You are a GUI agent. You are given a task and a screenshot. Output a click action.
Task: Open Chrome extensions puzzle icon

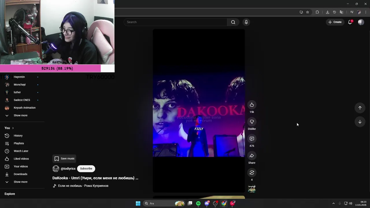317,12
